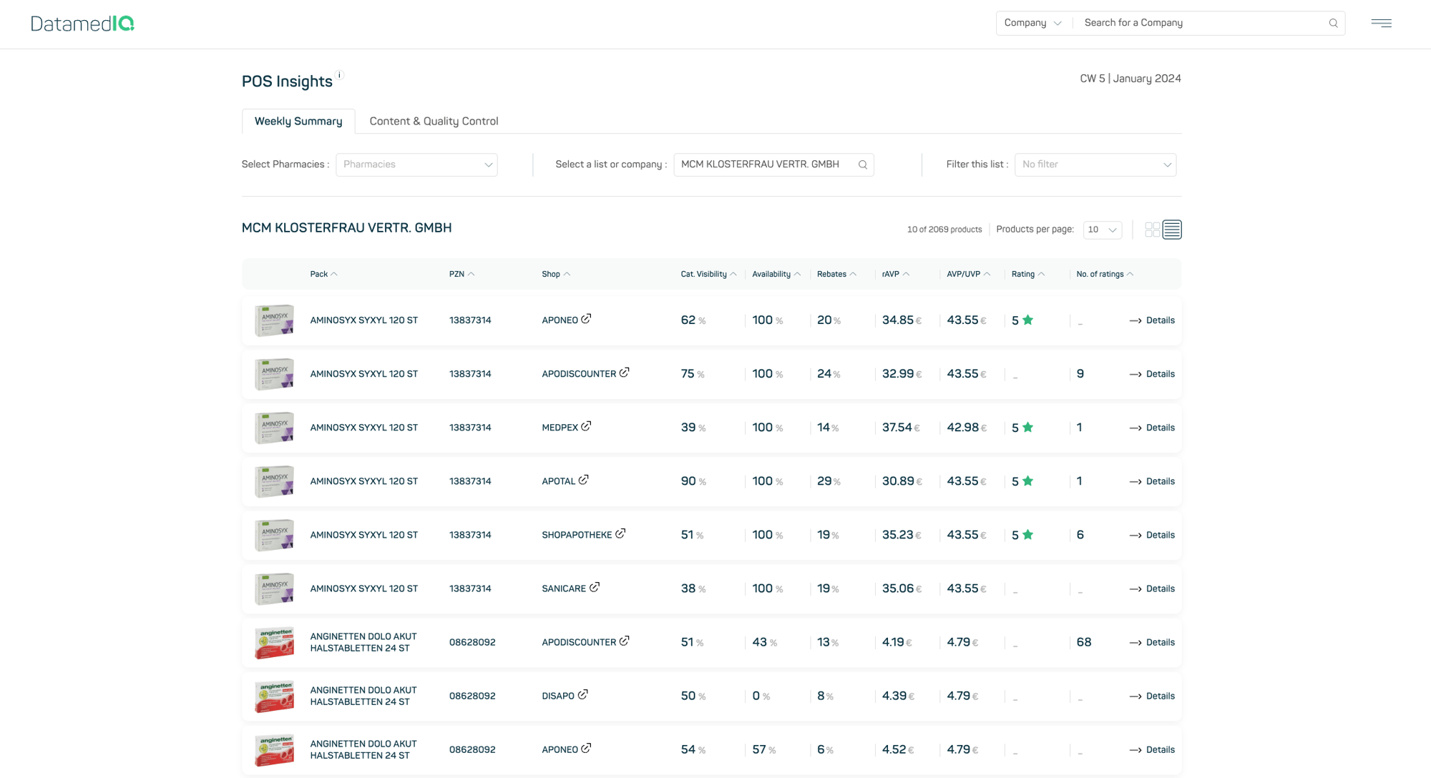Open Details for SANICARE row
1431x778 pixels.
click(1152, 589)
